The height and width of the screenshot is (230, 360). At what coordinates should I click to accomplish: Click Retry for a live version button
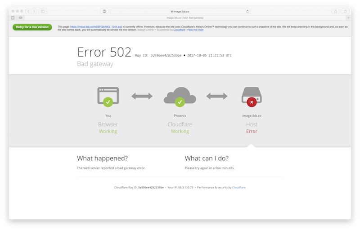[32, 27]
